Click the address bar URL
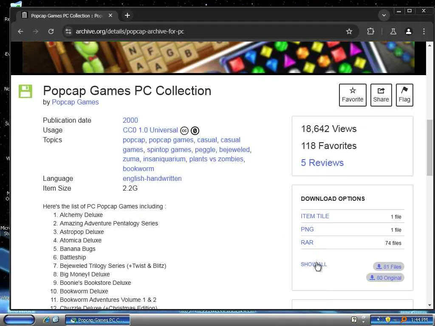 [x=130, y=31]
